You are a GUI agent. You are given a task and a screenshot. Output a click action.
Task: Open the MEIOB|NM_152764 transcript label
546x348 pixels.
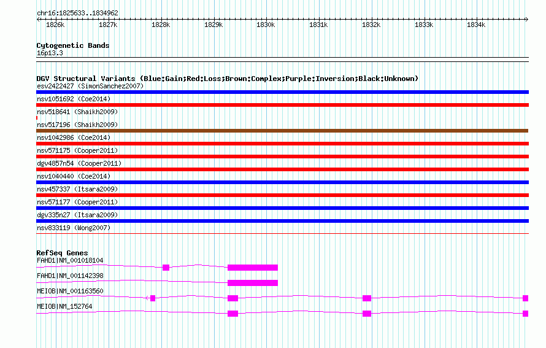coord(64,306)
